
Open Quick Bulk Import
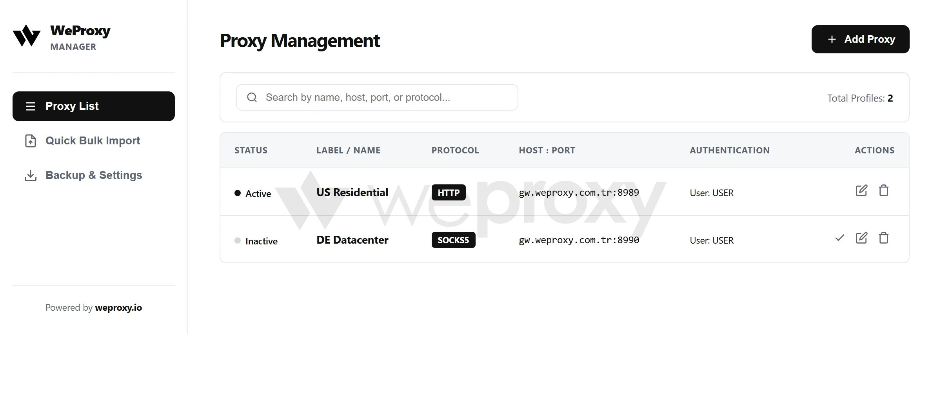point(94,141)
